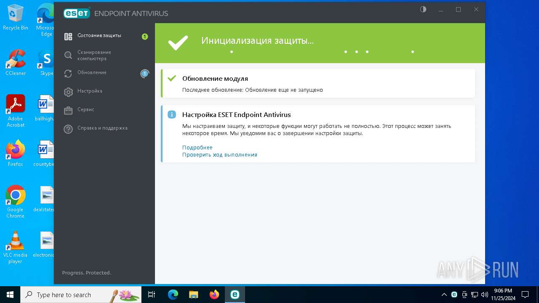Click the green notification badge on Состояние защиты

(145, 37)
